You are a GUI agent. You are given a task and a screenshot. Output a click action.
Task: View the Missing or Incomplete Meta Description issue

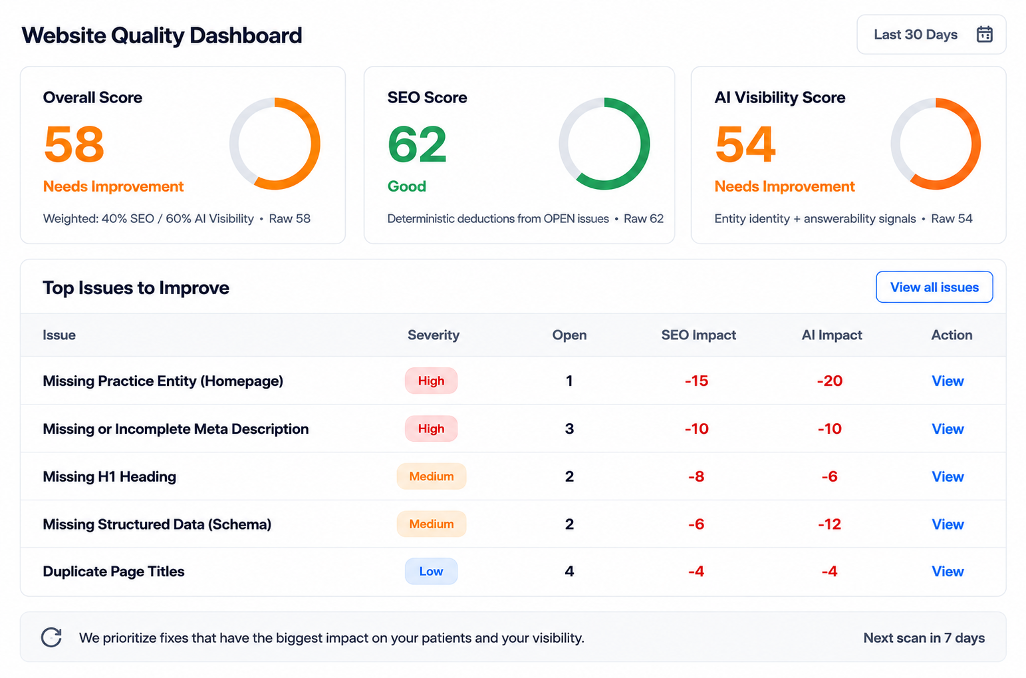pyautogui.click(x=948, y=428)
